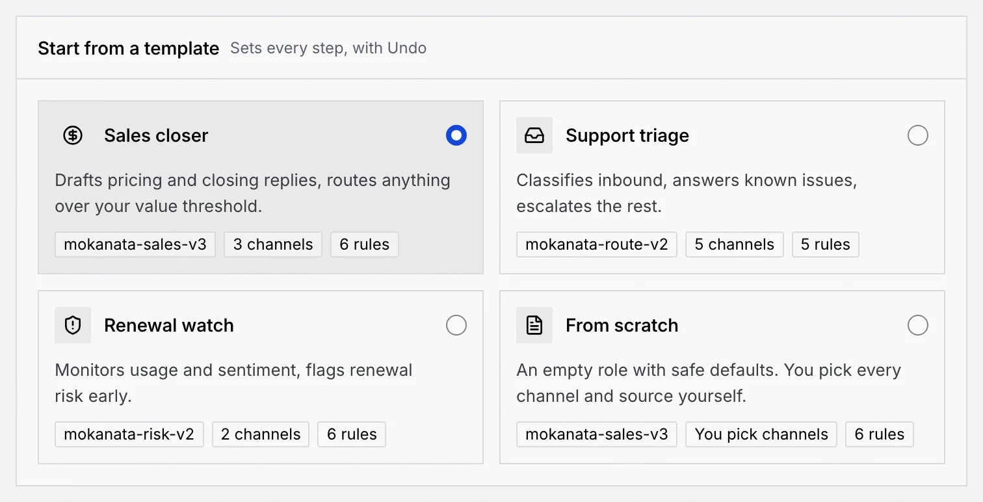983x502 pixels.
Task: Click the "Monitors usage and sentiment" description
Action: (234, 383)
